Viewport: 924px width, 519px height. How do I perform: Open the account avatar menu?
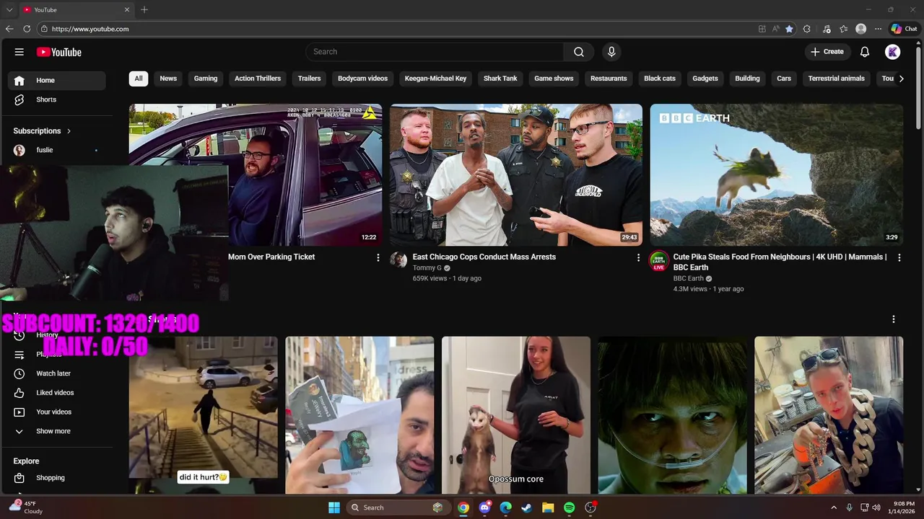tap(893, 52)
